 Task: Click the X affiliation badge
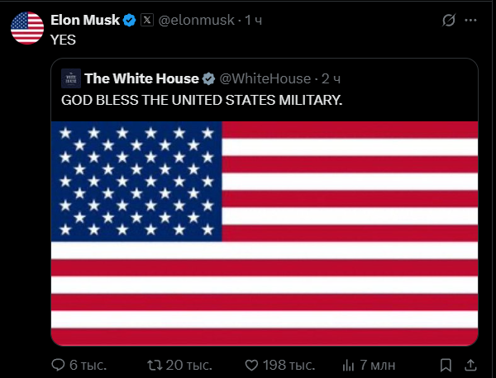(146, 20)
